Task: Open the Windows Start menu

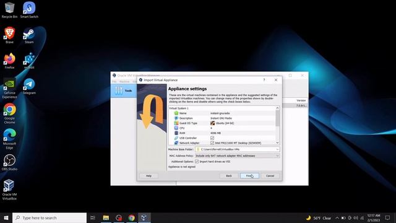Action: (6, 217)
